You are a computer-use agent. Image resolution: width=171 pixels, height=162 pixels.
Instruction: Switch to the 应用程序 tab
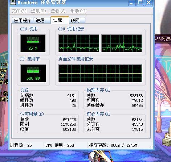(x=23, y=20)
